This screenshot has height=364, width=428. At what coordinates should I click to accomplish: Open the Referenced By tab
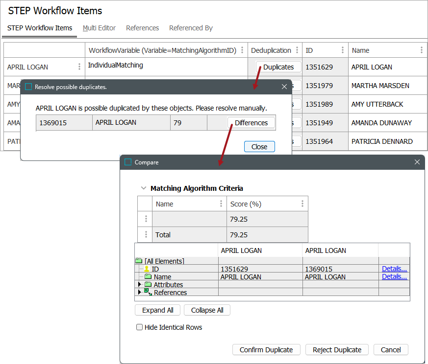[191, 28]
